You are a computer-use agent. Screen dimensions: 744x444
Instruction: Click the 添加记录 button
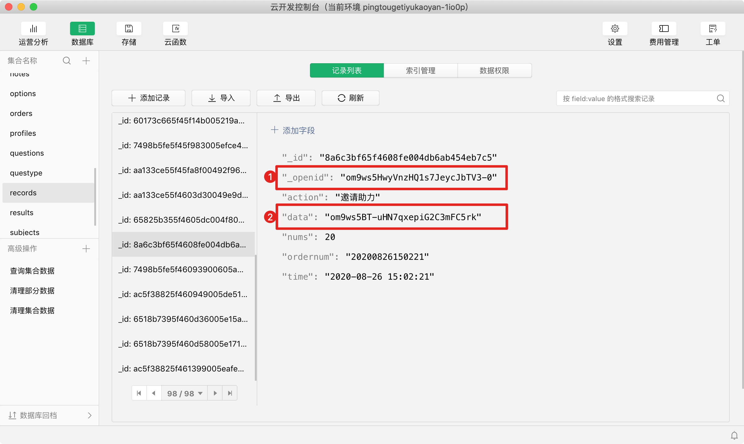pyautogui.click(x=148, y=98)
